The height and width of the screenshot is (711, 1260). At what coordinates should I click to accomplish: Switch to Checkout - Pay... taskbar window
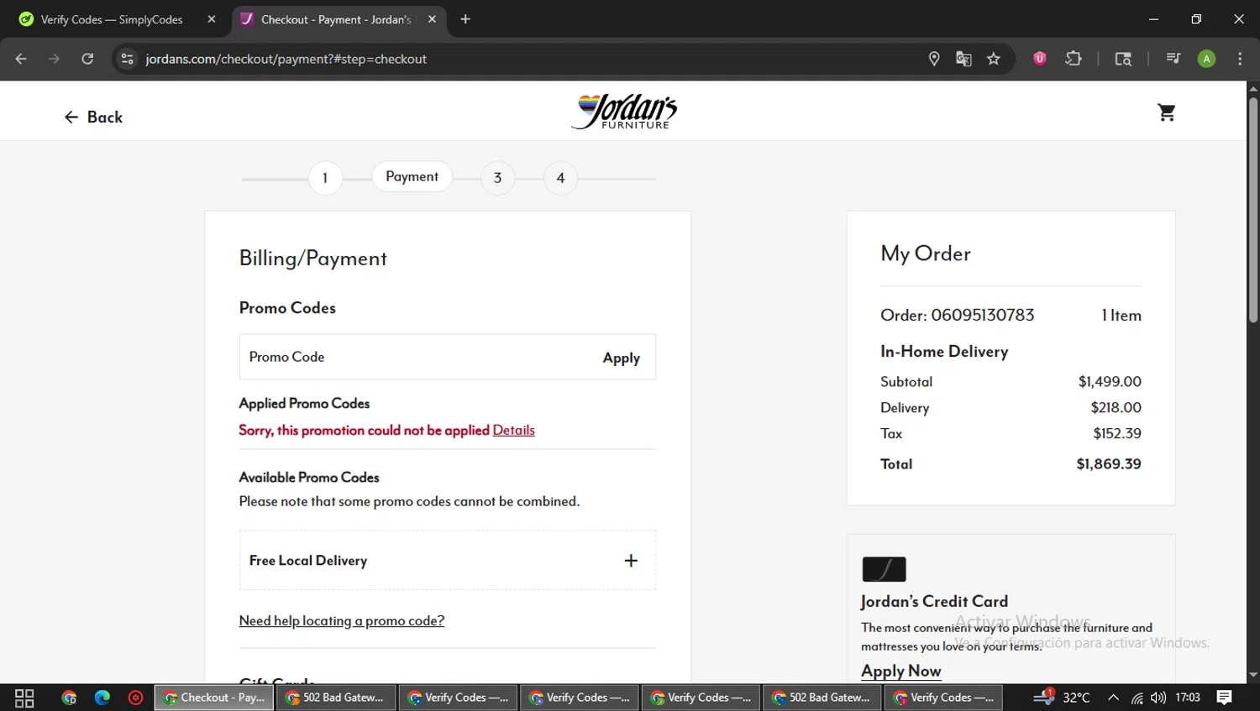214,698
